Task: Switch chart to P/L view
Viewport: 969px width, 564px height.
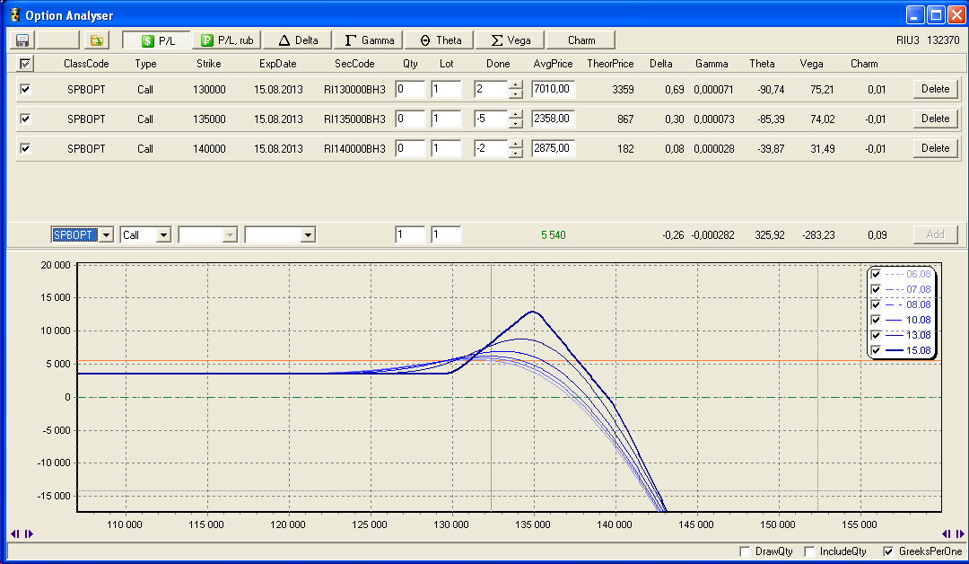Action: (x=157, y=40)
